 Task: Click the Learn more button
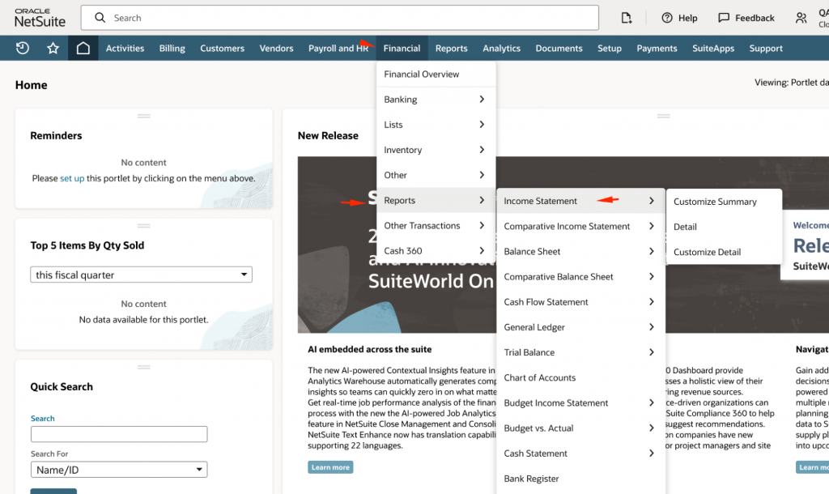(x=330, y=467)
